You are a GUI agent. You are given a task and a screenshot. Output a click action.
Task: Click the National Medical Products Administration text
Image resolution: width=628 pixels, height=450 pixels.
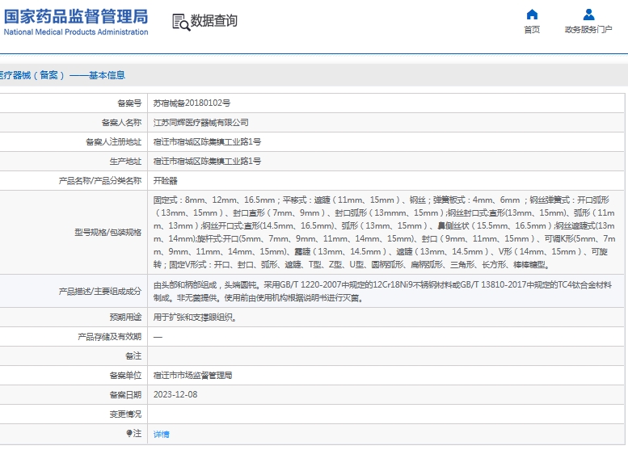pos(76,32)
